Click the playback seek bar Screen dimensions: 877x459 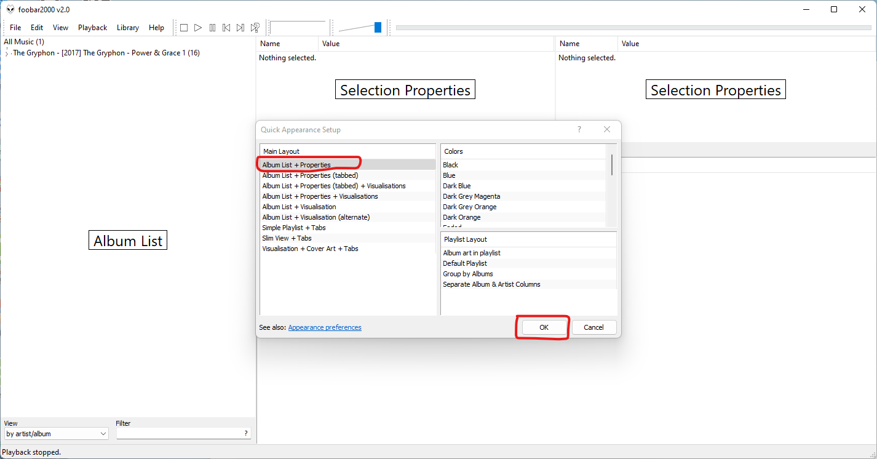(x=633, y=28)
